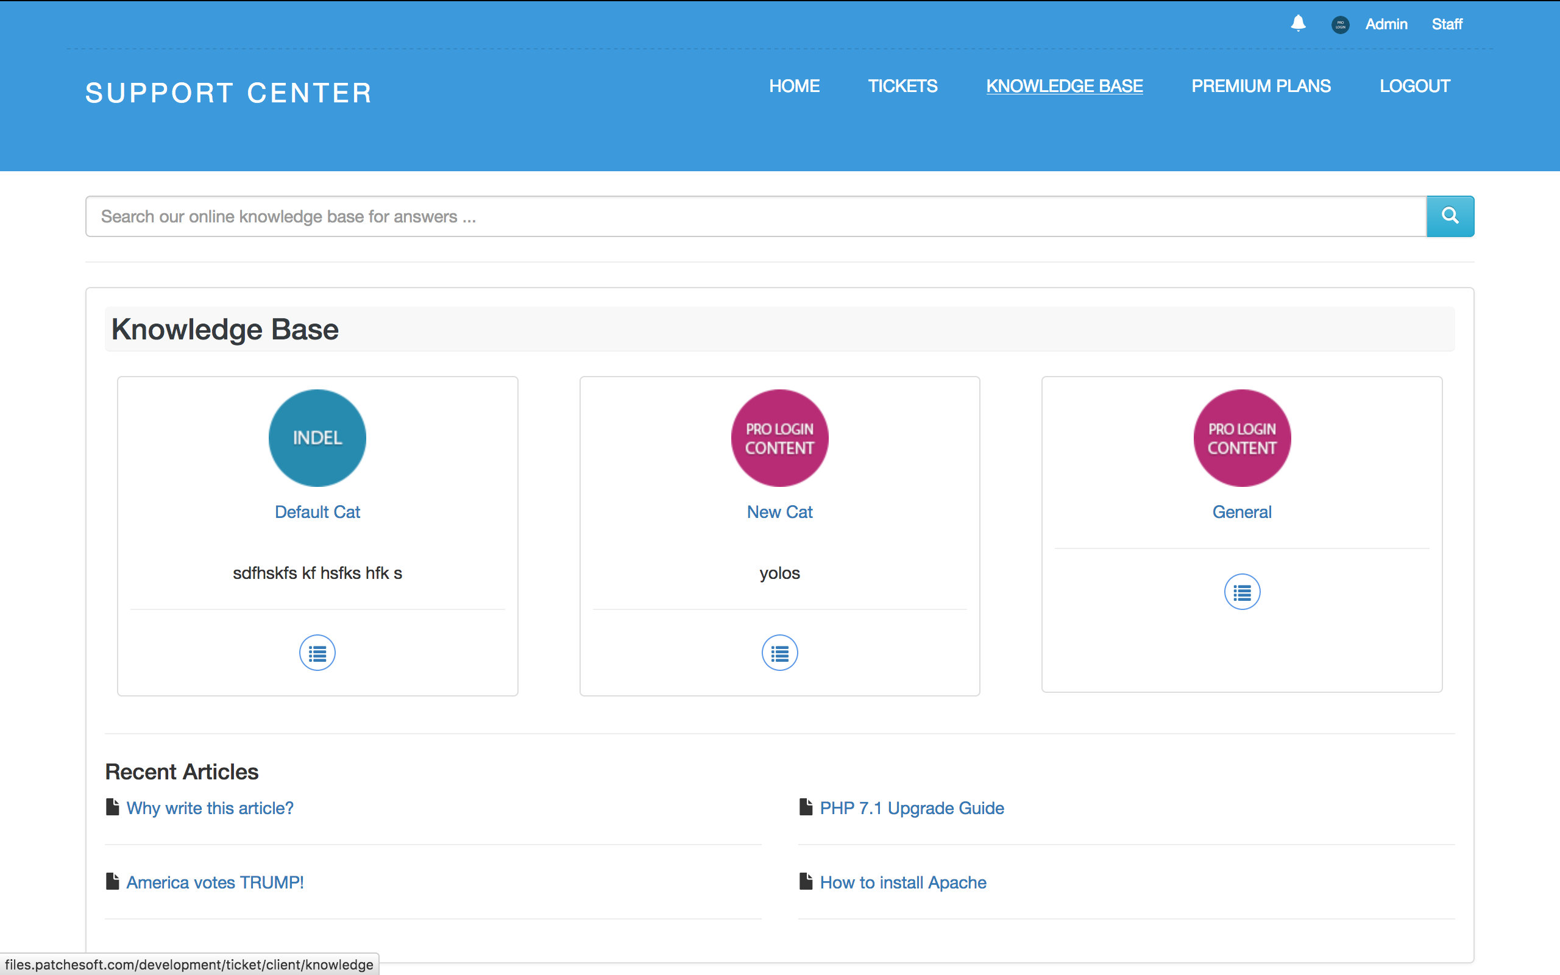The width and height of the screenshot is (1560, 975).
Task: Open the PHP 7.1 Upgrade Guide article
Action: coord(912,808)
